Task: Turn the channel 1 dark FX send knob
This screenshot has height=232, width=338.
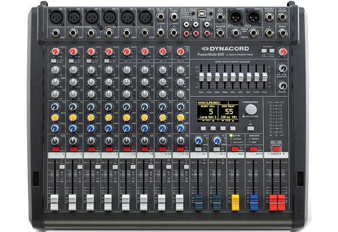Action: pyautogui.click(x=55, y=106)
